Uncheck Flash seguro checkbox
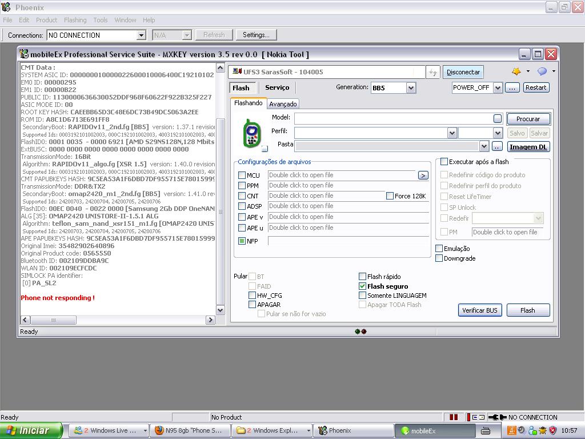 [362, 286]
